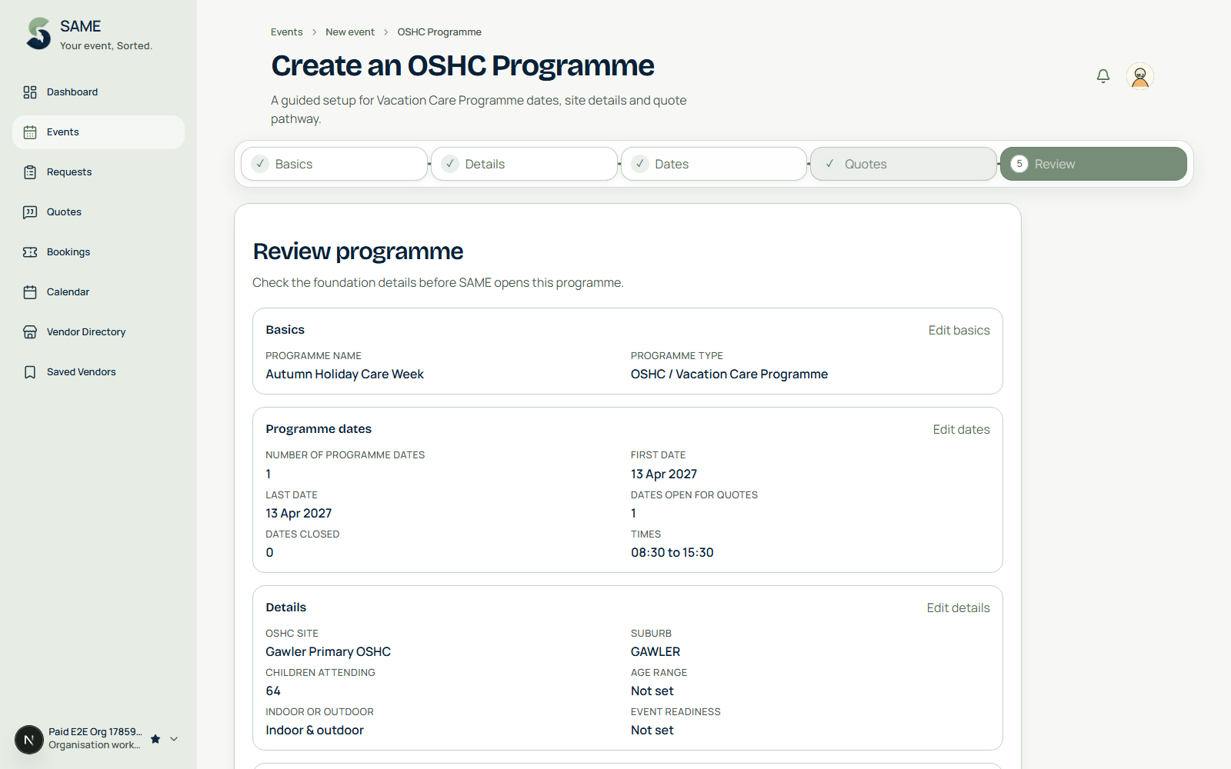This screenshot has height=769, width=1231.
Task: Click the Quotes speech-bubble icon
Action: pos(30,212)
